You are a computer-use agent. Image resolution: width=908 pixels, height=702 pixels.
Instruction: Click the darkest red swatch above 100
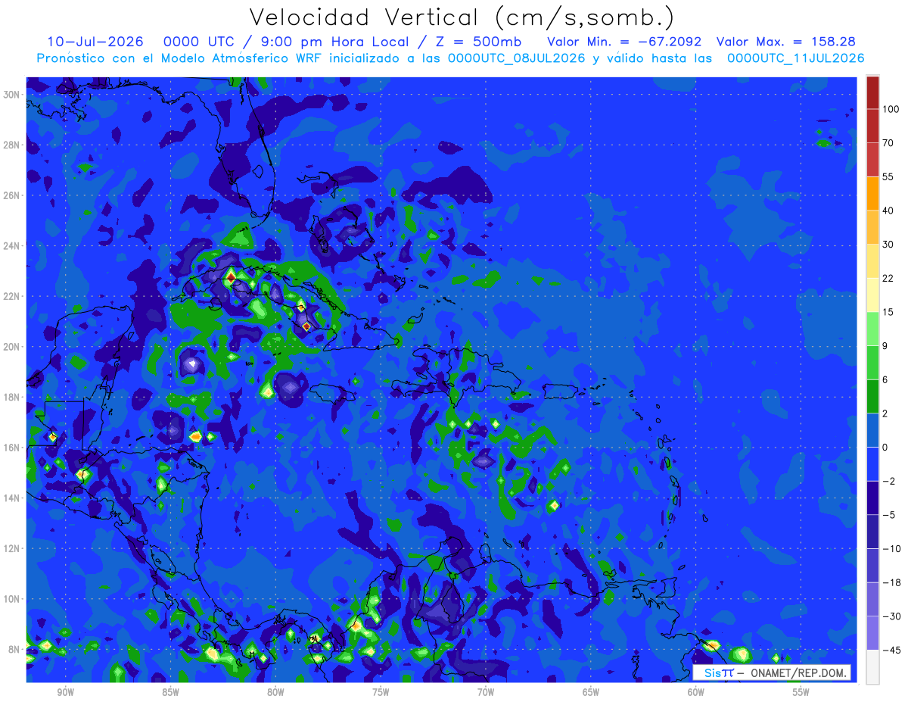pos(872,92)
